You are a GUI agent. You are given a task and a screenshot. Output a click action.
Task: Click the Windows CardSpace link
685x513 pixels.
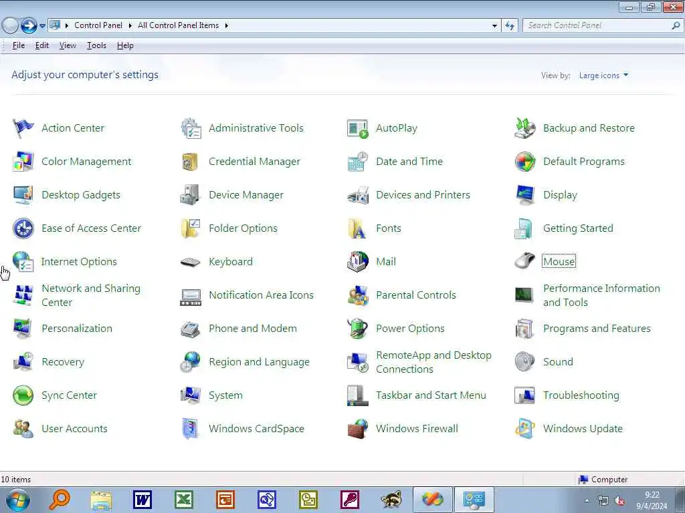pos(256,429)
